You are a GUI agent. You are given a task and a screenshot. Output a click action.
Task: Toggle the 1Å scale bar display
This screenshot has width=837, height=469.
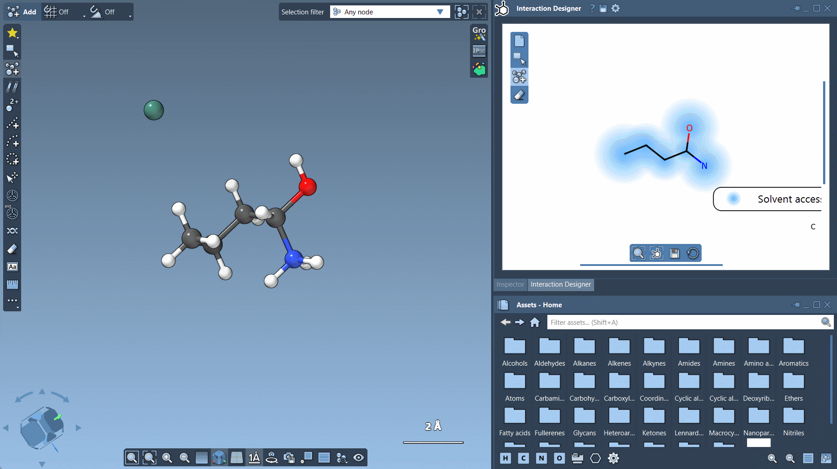click(x=254, y=458)
